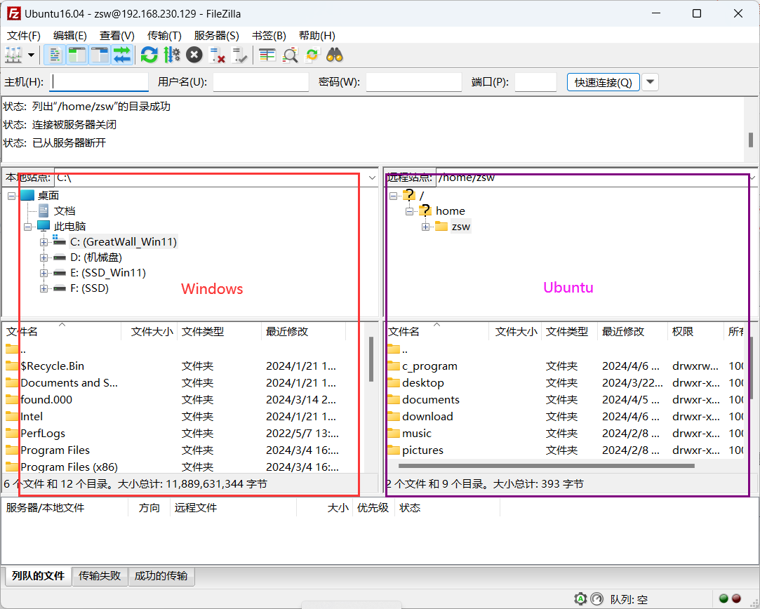
Task: Click the speed limit dial icon
Action: click(596, 598)
